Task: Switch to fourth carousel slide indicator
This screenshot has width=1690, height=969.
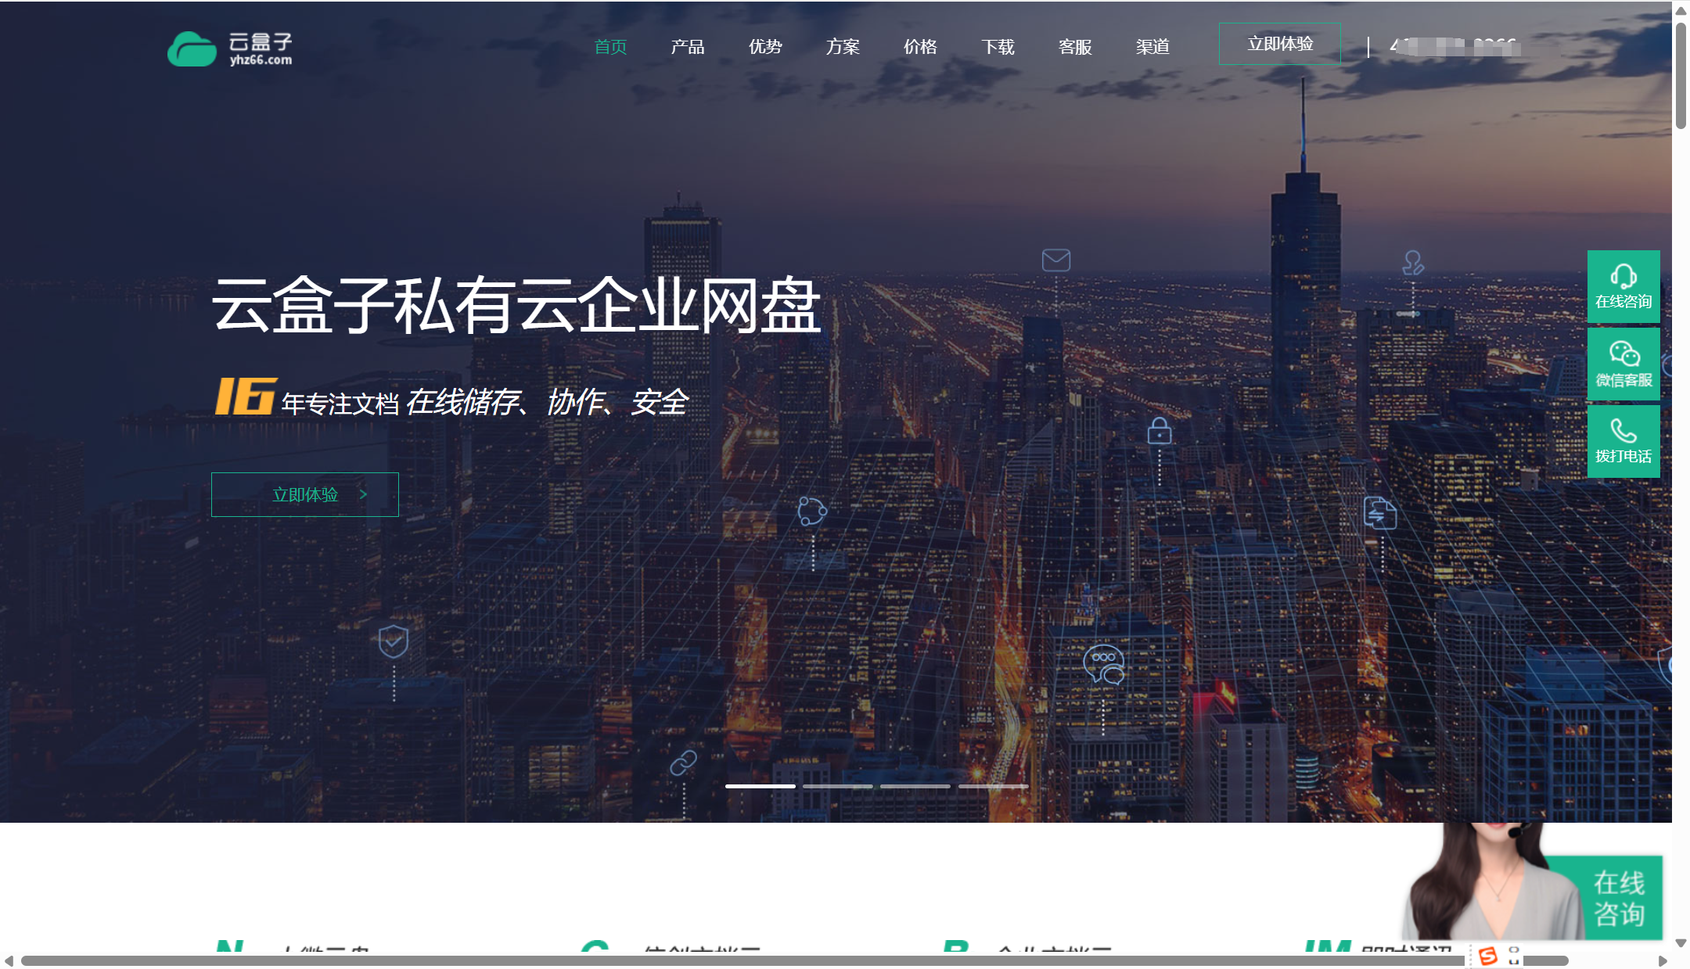Action: tap(993, 786)
